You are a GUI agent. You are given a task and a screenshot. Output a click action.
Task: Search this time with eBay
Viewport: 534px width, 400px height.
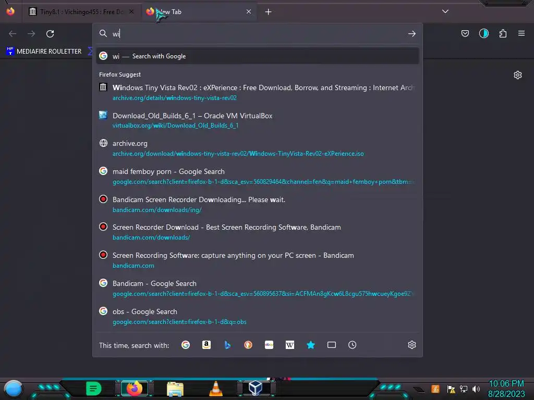pyautogui.click(x=269, y=345)
